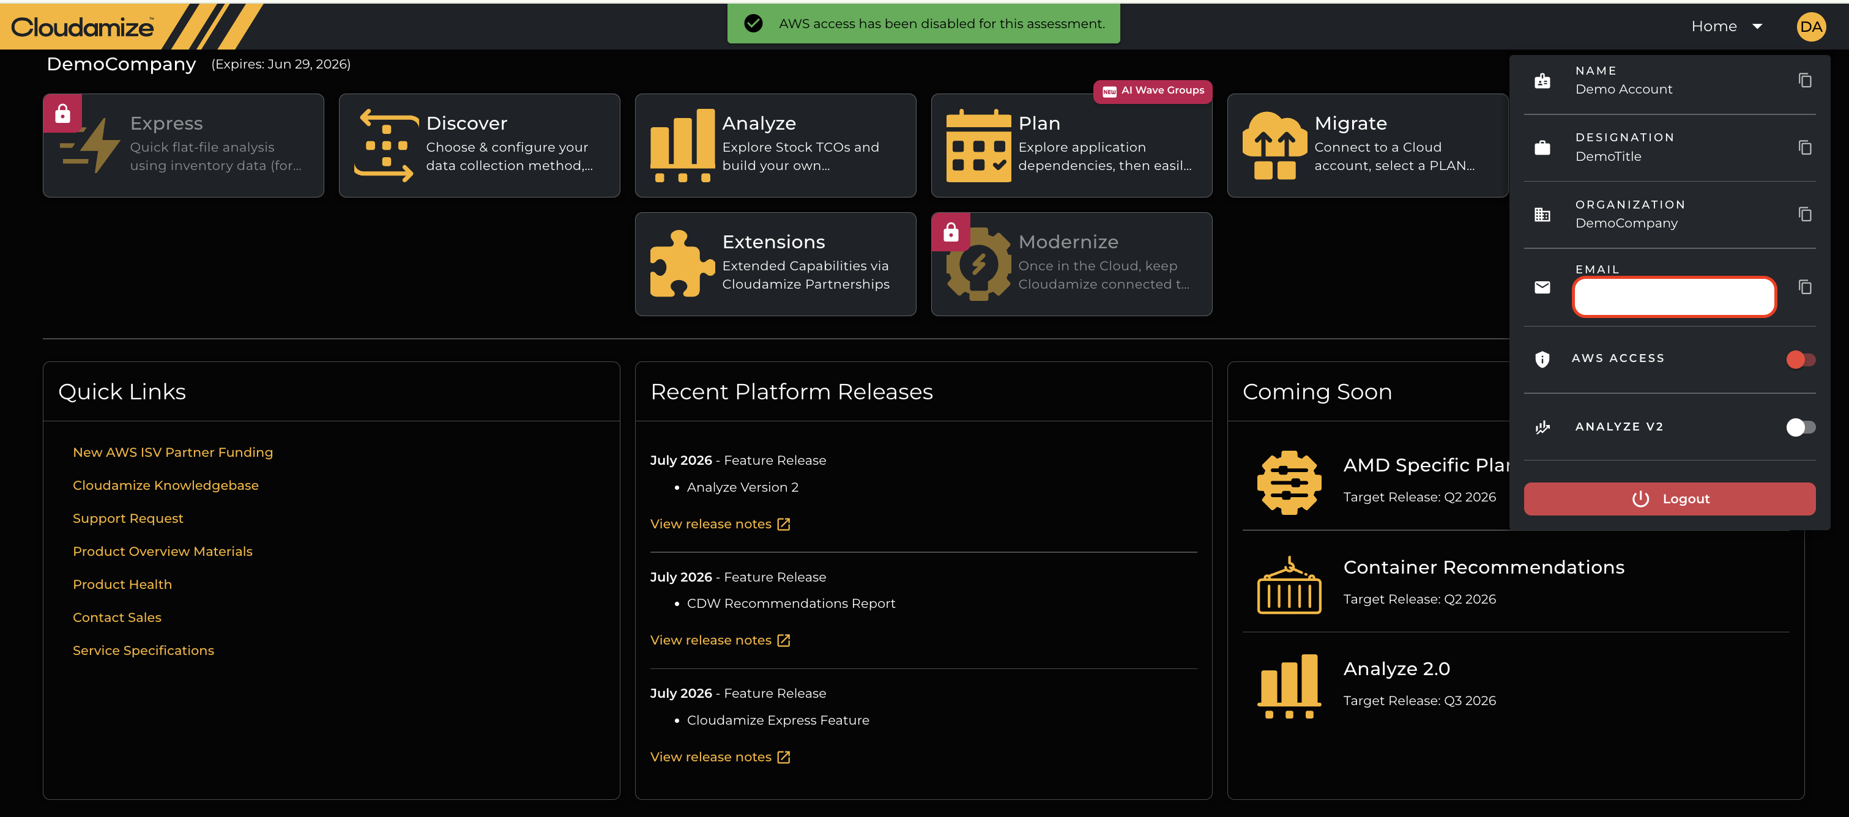This screenshot has width=1849, height=817.
Task: Copy the Email value
Action: tap(1804, 287)
